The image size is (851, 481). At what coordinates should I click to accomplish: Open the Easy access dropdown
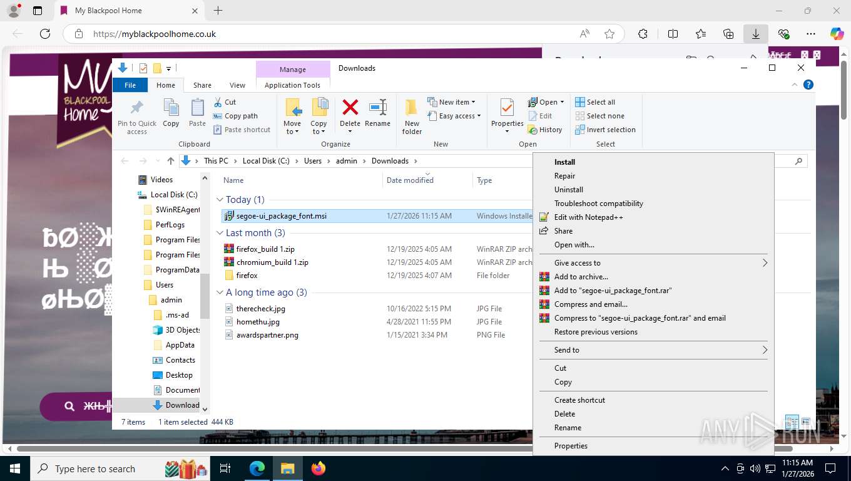click(x=454, y=116)
